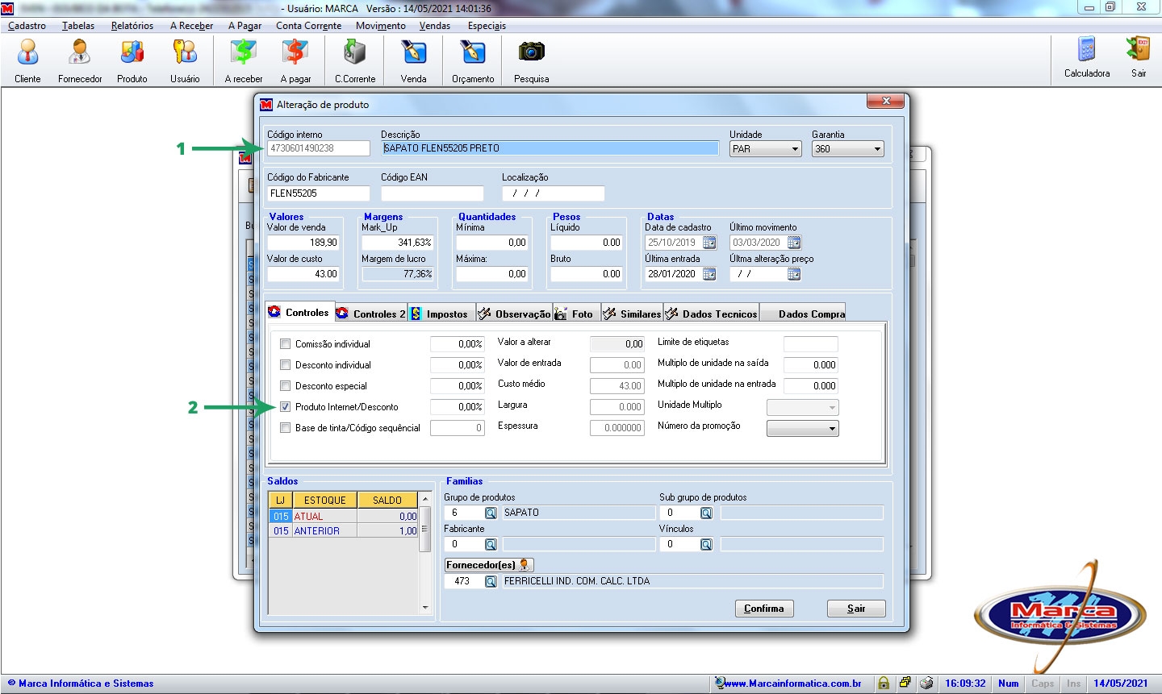Click the Valor de venda field

303,243
